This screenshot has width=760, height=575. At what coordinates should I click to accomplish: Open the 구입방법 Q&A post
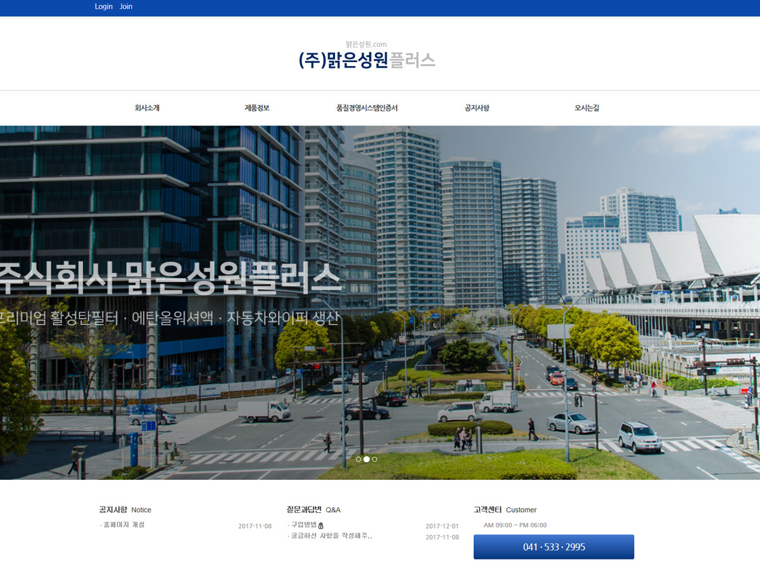point(303,525)
